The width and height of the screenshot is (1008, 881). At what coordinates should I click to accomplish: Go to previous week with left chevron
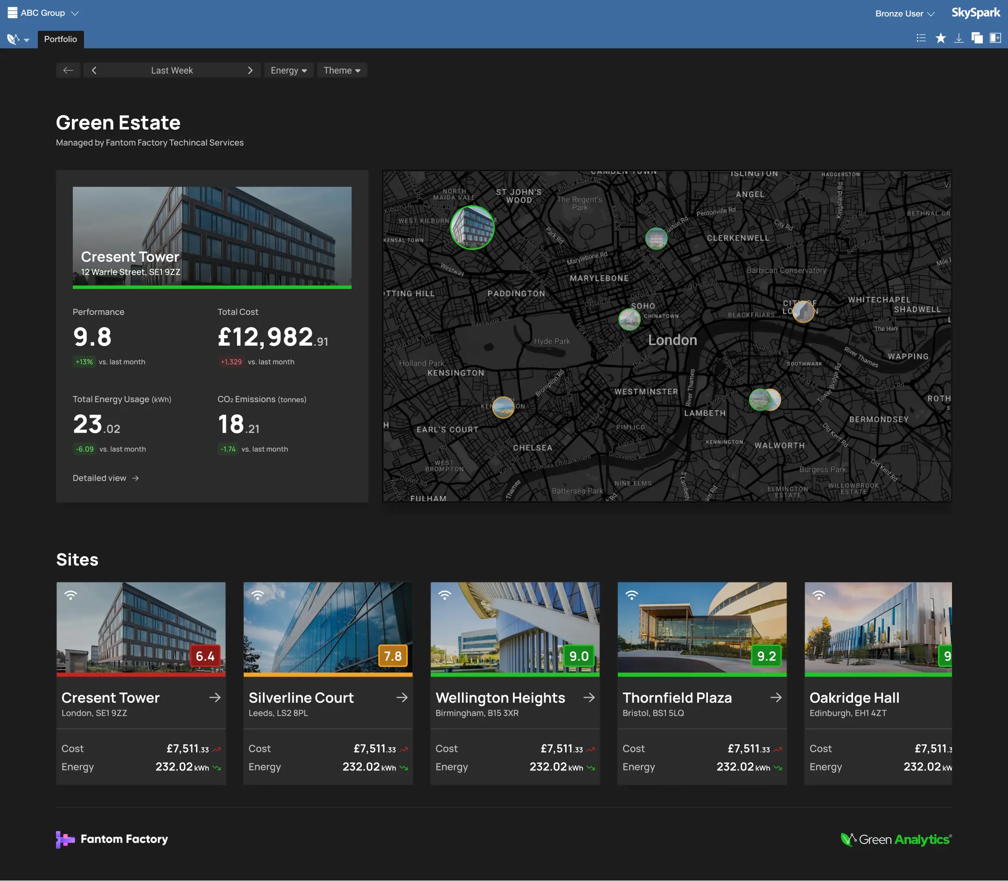coord(93,70)
